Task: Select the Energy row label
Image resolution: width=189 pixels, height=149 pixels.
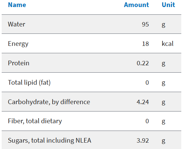Action: [x=18, y=44]
